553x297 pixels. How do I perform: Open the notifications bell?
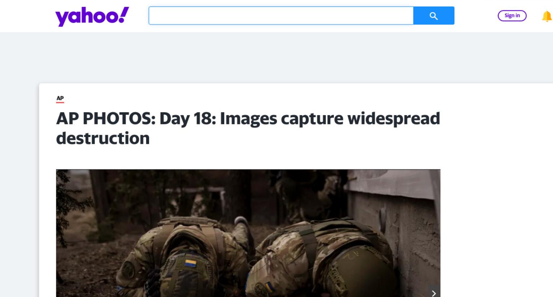[547, 16]
